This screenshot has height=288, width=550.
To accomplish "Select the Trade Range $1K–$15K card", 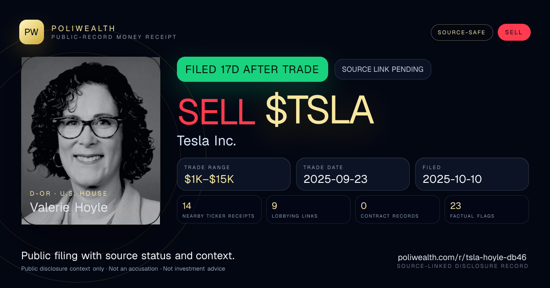I will click(x=234, y=174).
